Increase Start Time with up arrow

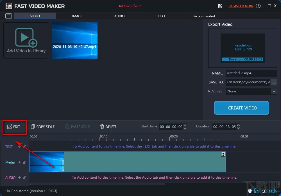pos(185,125)
